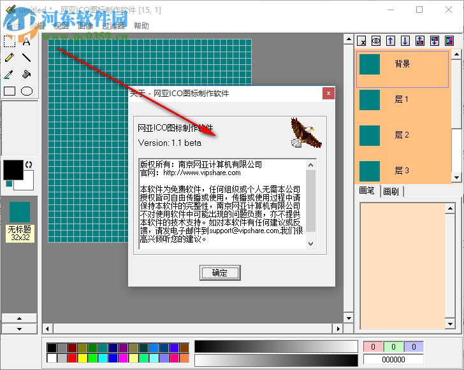Click brush panel scroll-up arrow
The width and height of the screenshot is (464, 370).
pyautogui.click(x=450, y=208)
